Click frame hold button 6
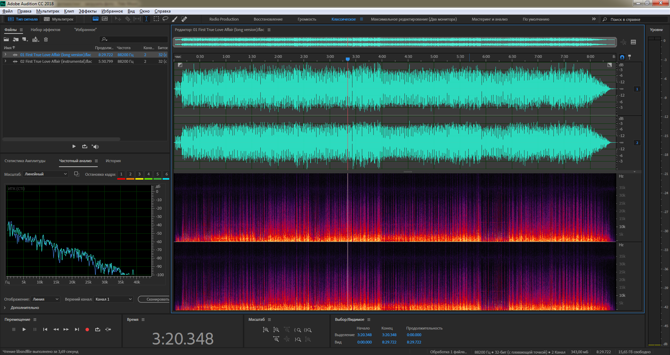The image size is (670, 355). pos(166,174)
